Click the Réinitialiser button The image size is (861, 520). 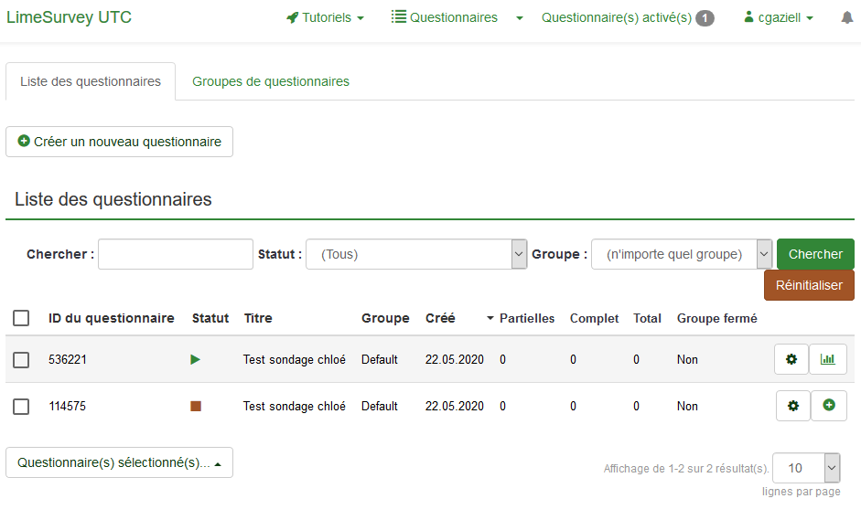coord(809,285)
